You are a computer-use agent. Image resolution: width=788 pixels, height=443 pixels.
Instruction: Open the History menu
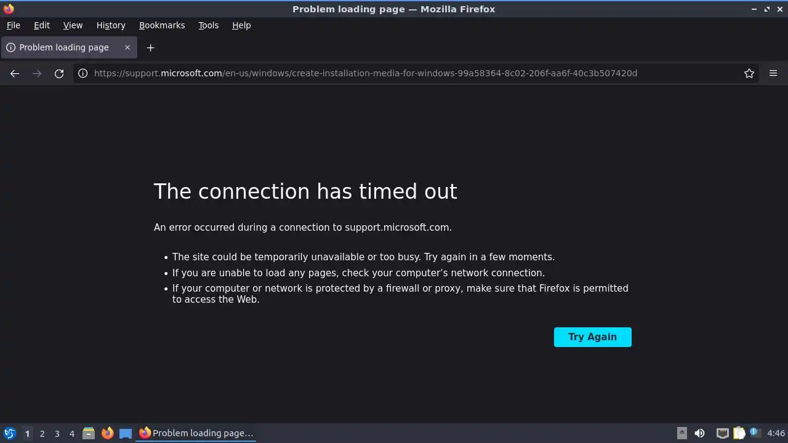pos(111,25)
